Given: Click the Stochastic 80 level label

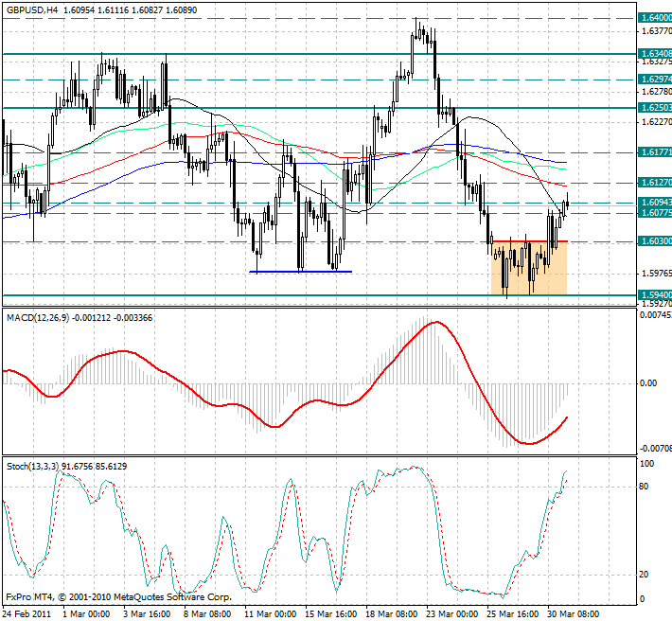Looking at the screenshot, I should click(644, 487).
